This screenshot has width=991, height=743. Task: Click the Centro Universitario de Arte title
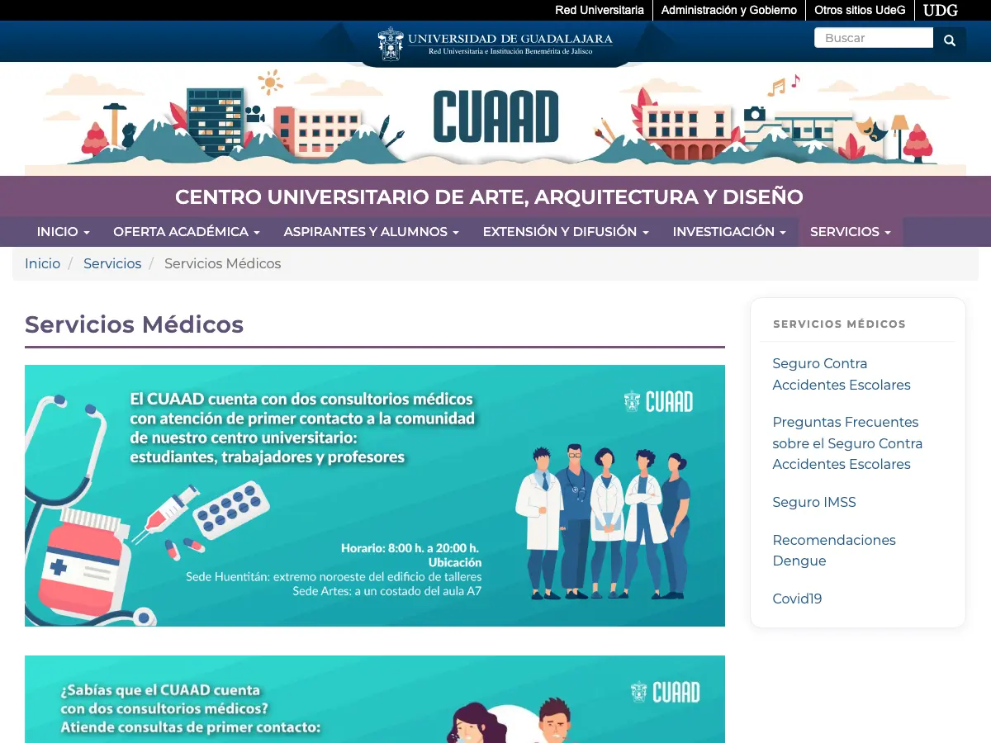[489, 197]
